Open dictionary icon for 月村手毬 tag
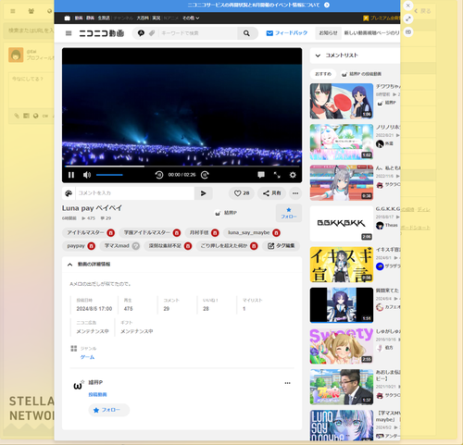Viewport: 463px width, 445px height. [215, 233]
